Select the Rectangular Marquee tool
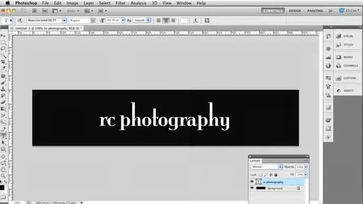Viewport: 363px width, 204px height. 3,42
